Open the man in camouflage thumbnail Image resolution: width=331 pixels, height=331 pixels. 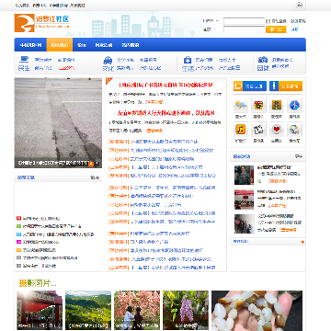coord(244,175)
